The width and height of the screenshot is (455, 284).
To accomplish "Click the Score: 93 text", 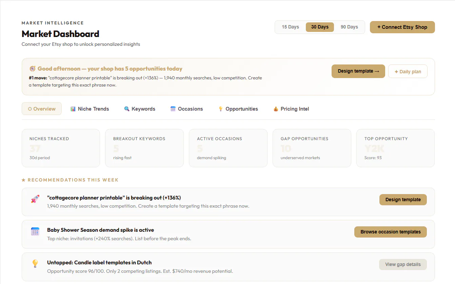I will [373, 158].
